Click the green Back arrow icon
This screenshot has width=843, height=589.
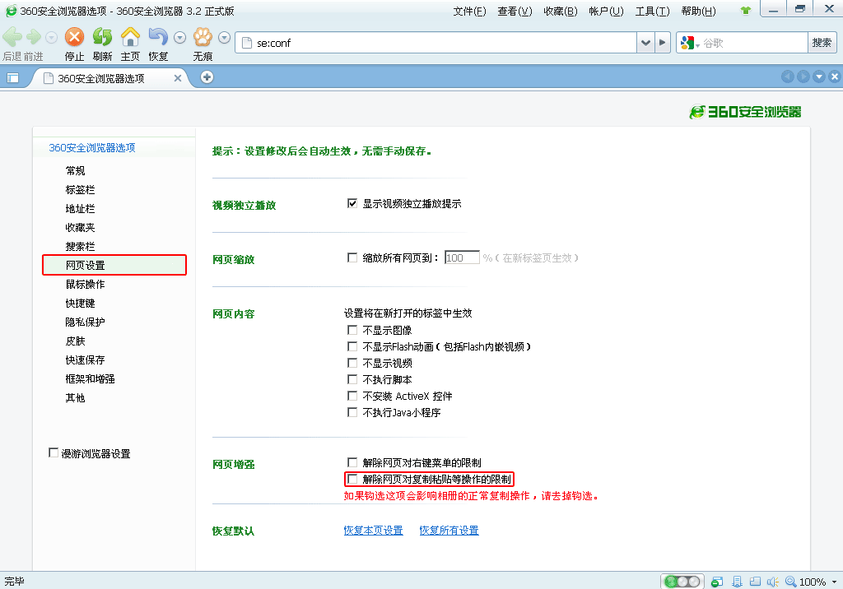coord(12,37)
